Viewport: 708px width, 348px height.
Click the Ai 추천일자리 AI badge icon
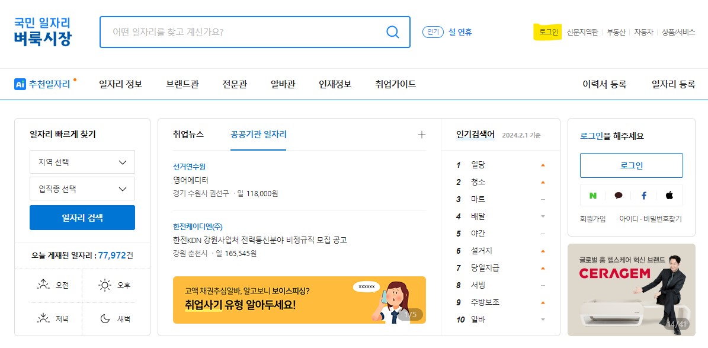[x=21, y=84]
